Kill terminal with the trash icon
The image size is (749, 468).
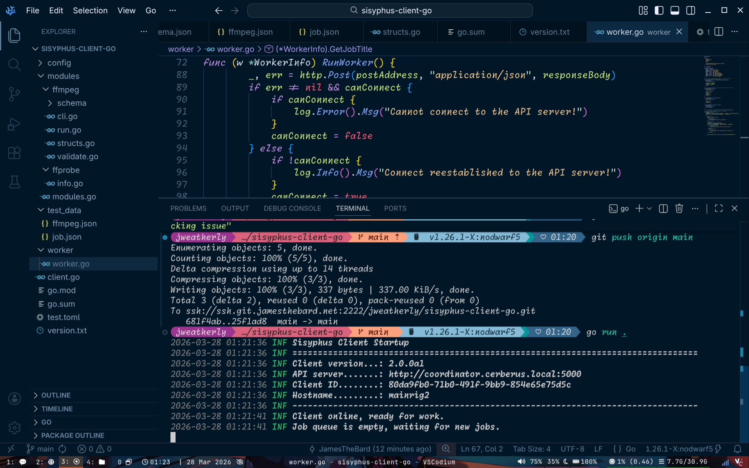click(x=679, y=209)
